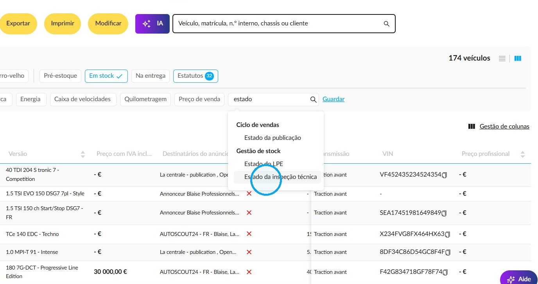538x284 pixels.
Task: Toggle the Em stock filter
Action: click(106, 76)
